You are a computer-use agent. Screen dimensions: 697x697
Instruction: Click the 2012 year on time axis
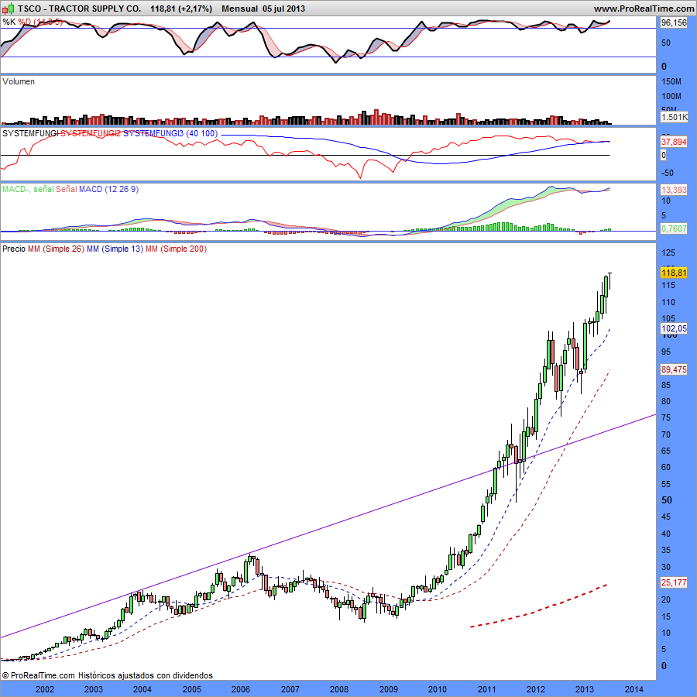coord(536,689)
